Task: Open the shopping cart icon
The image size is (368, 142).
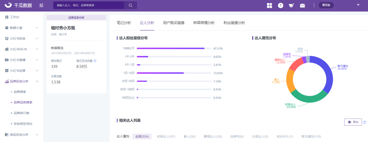Action: point(291,5)
